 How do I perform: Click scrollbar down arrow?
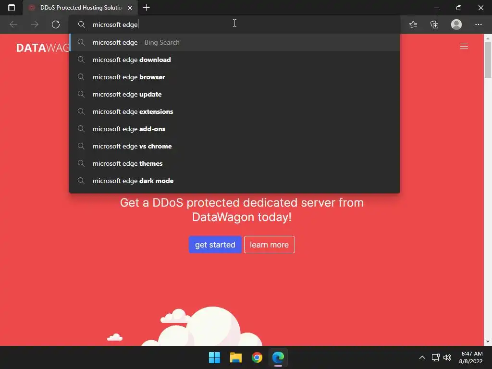488,342
